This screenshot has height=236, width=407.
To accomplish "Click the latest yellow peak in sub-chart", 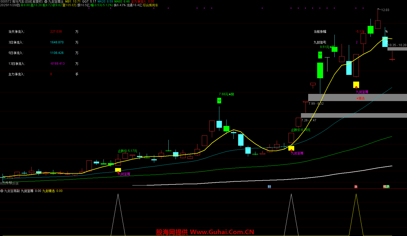I will [x=356, y=195].
